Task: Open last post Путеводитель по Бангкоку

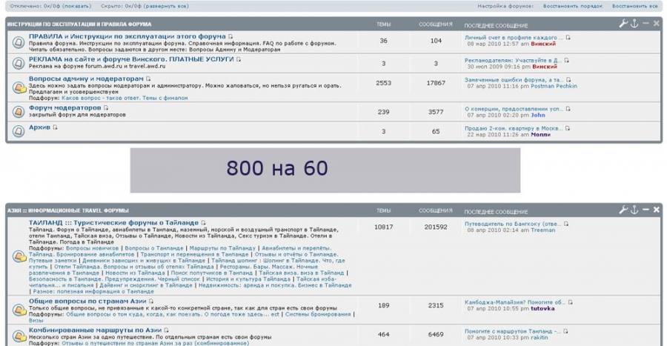Action: (513, 224)
